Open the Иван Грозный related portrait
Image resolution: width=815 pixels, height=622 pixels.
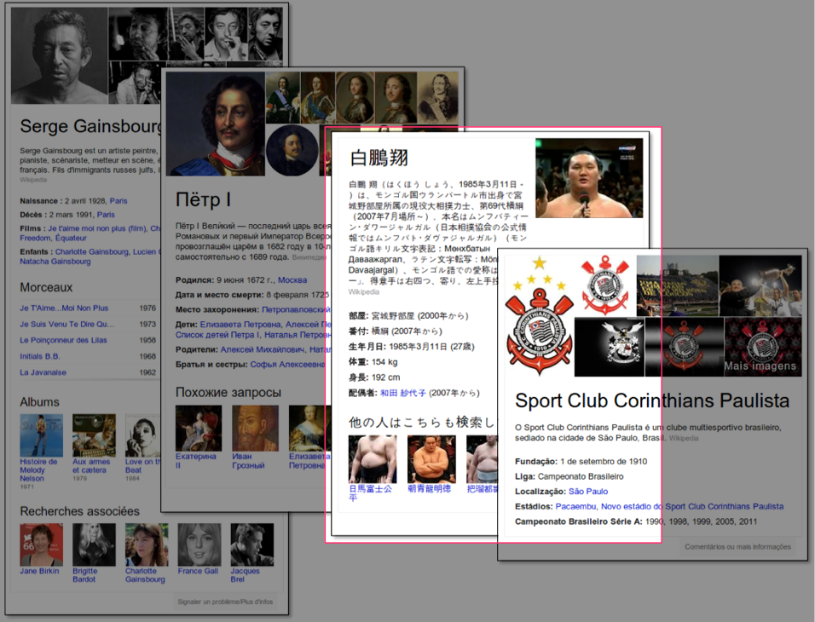[x=255, y=429]
